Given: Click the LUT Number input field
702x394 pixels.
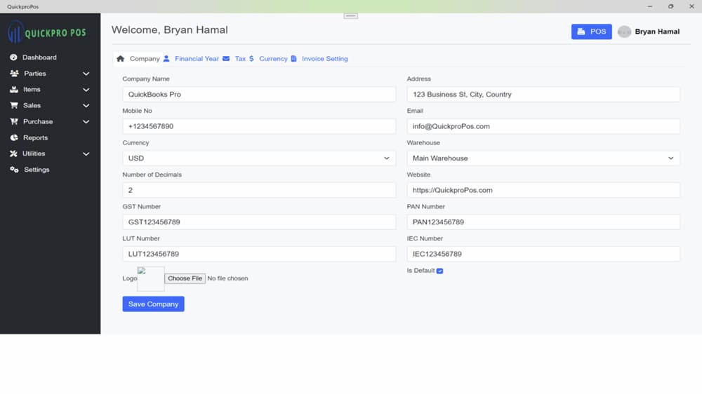Looking at the screenshot, I should coord(259,254).
